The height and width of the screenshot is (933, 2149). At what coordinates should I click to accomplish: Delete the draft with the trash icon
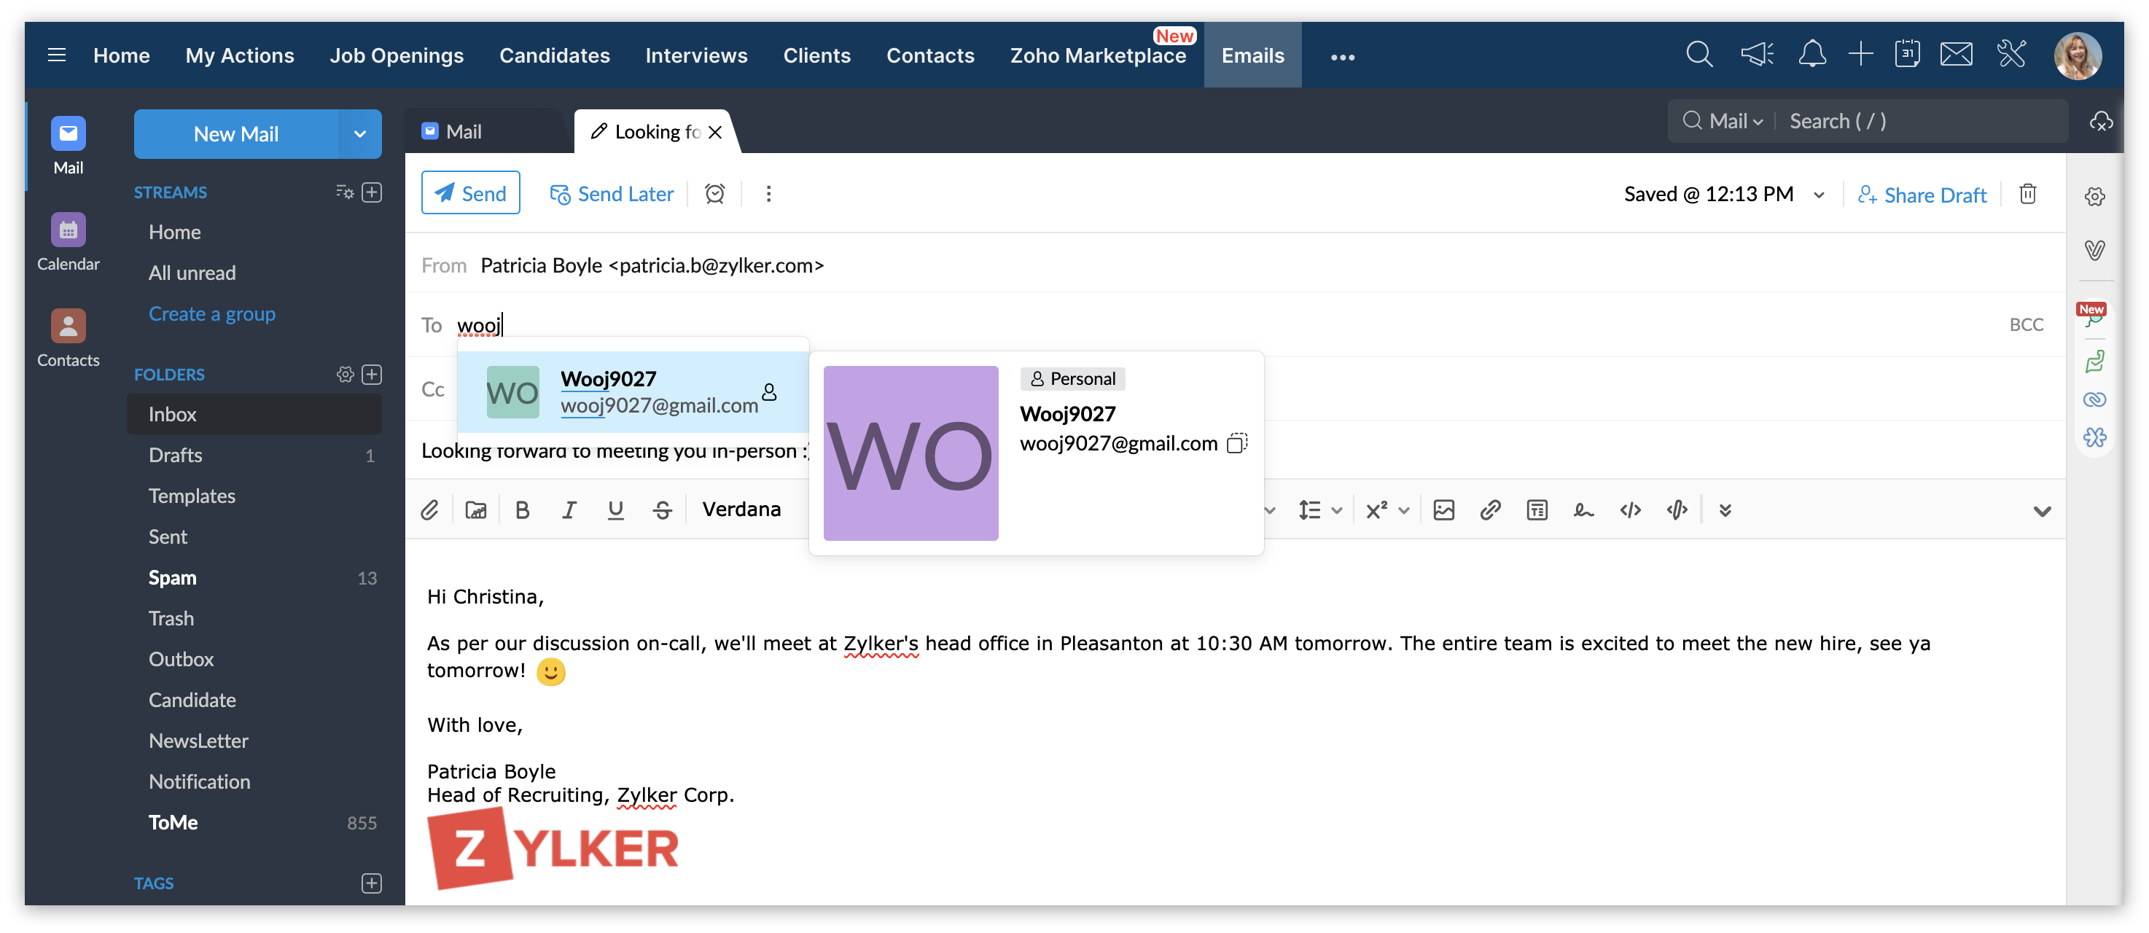tap(2027, 195)
